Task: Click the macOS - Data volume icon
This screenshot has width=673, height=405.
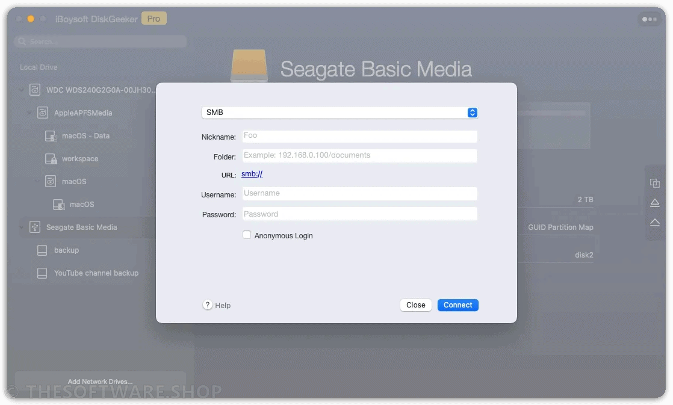Action: point(51,136)
